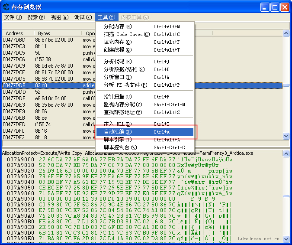
Task: Click hex address 007A90A0
Action: 21,216
